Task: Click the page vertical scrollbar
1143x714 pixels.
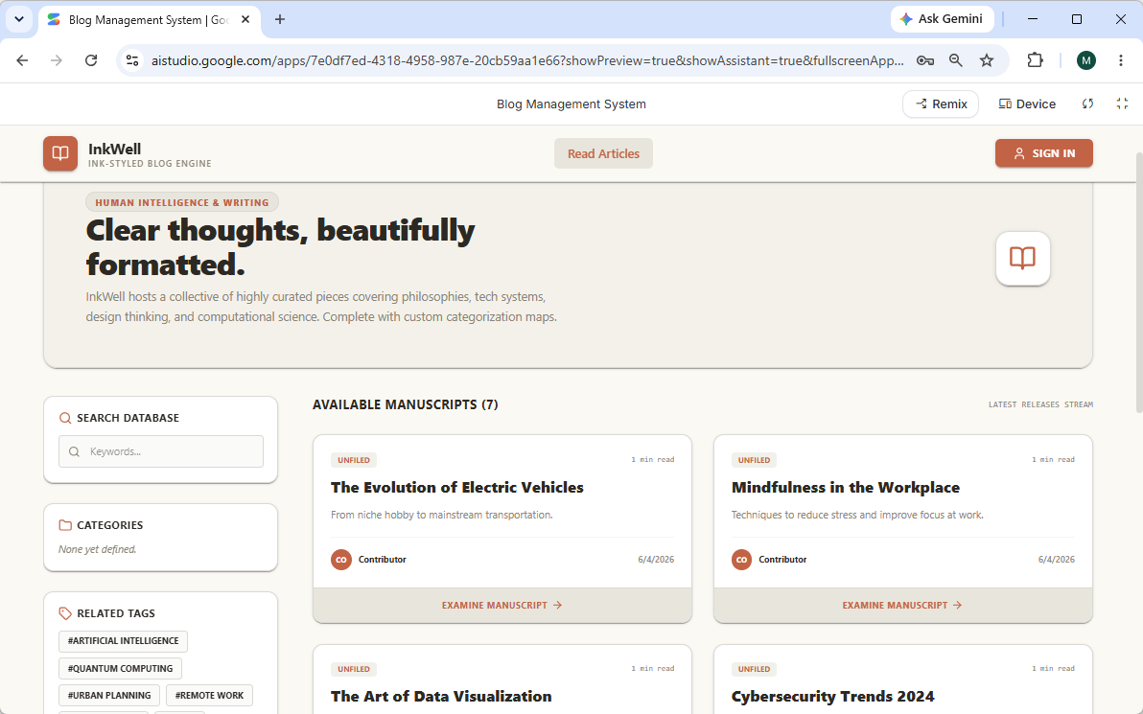Action: 1138,283
